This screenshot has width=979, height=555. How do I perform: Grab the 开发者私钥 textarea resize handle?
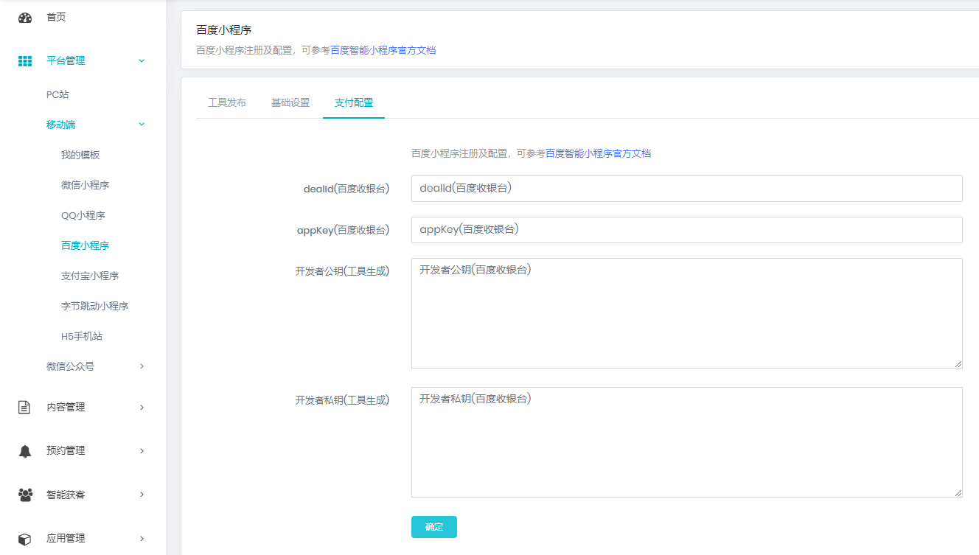click(x=958, y=492)
